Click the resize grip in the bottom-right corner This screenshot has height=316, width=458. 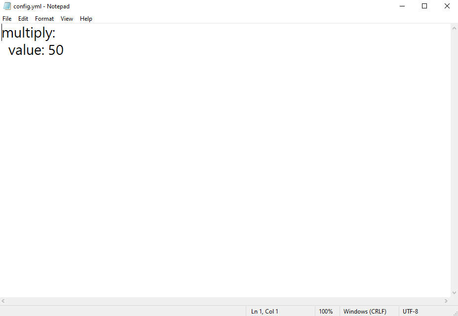(455, 313)
